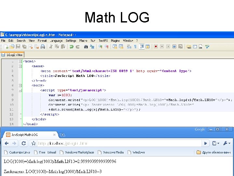Click the Paste clipboard icon
This screenshot has width=234, height=176.
coord(63,47)
